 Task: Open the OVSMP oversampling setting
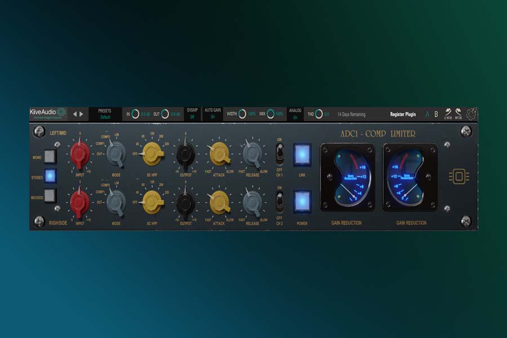tap(192, 114)
